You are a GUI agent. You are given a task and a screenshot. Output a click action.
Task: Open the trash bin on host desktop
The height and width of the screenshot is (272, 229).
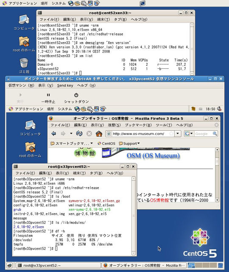tap(24, 63)
